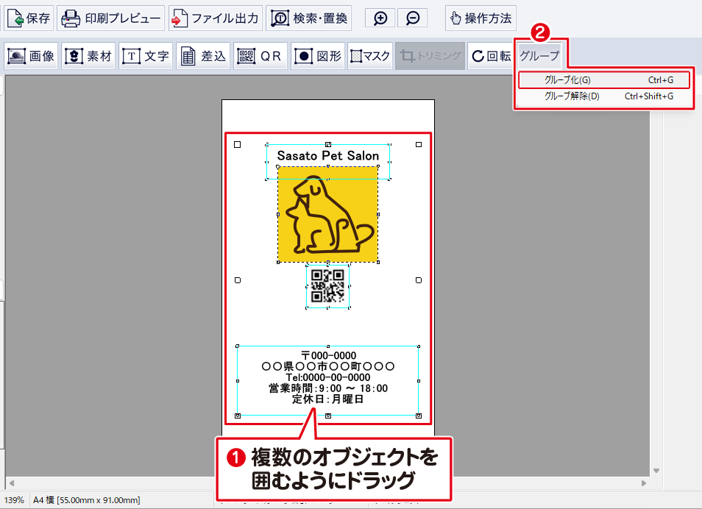702x509 pixels.
Task: Open the グループ menu
Action: [539, 56]
